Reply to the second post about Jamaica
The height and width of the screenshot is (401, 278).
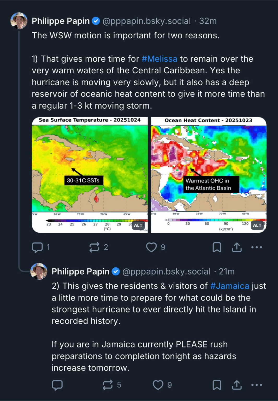[x=57, y=385]
